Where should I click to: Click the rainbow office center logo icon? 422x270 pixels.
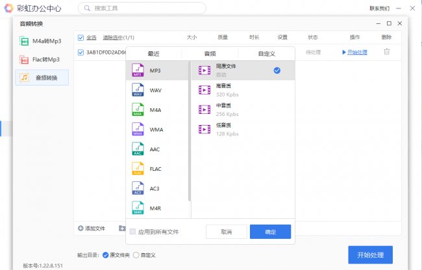pyautogui.click(x=8, y=8)
